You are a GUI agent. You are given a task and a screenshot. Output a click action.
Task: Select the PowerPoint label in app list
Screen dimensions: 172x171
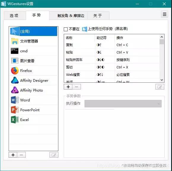30,110
